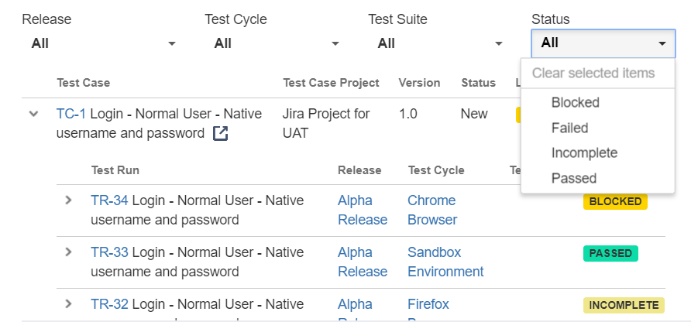
Task: Expand the TR-32 test run row
Action: point(68,304)
